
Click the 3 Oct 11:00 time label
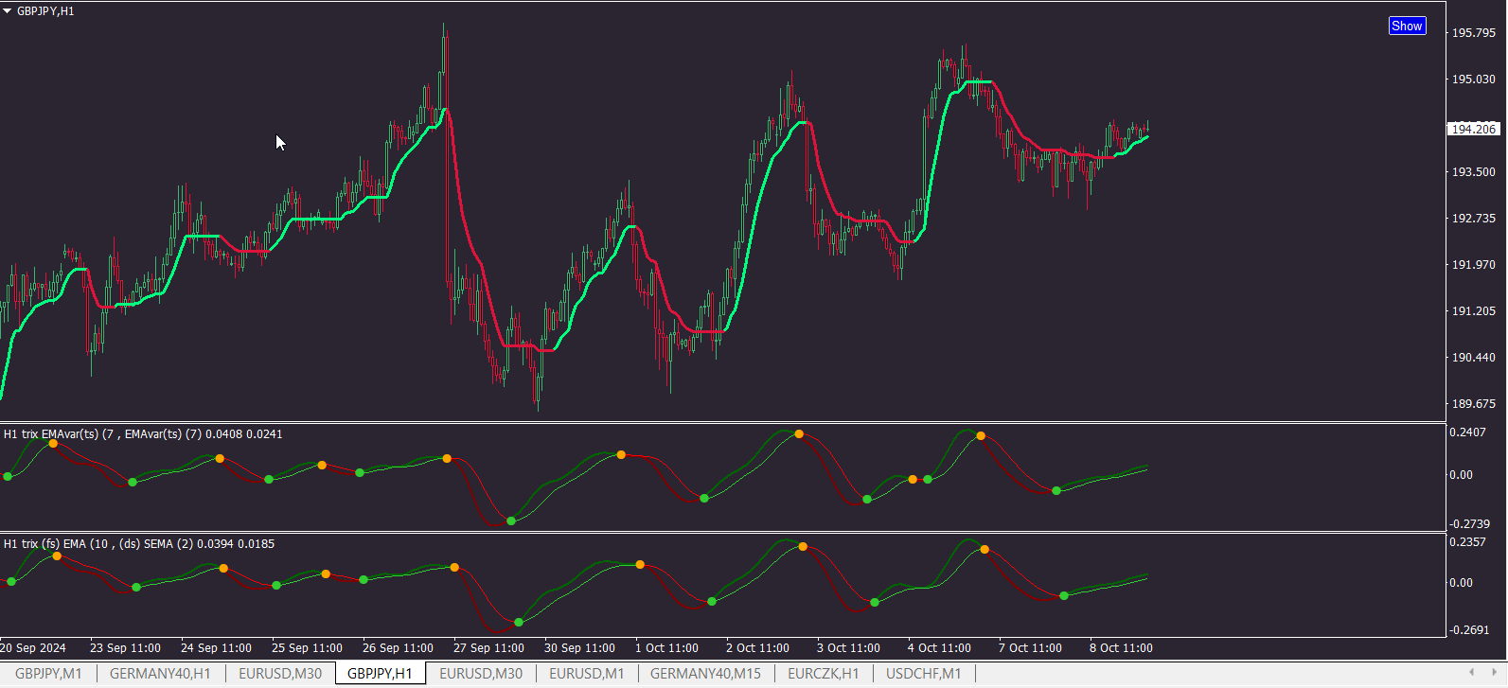849,648
